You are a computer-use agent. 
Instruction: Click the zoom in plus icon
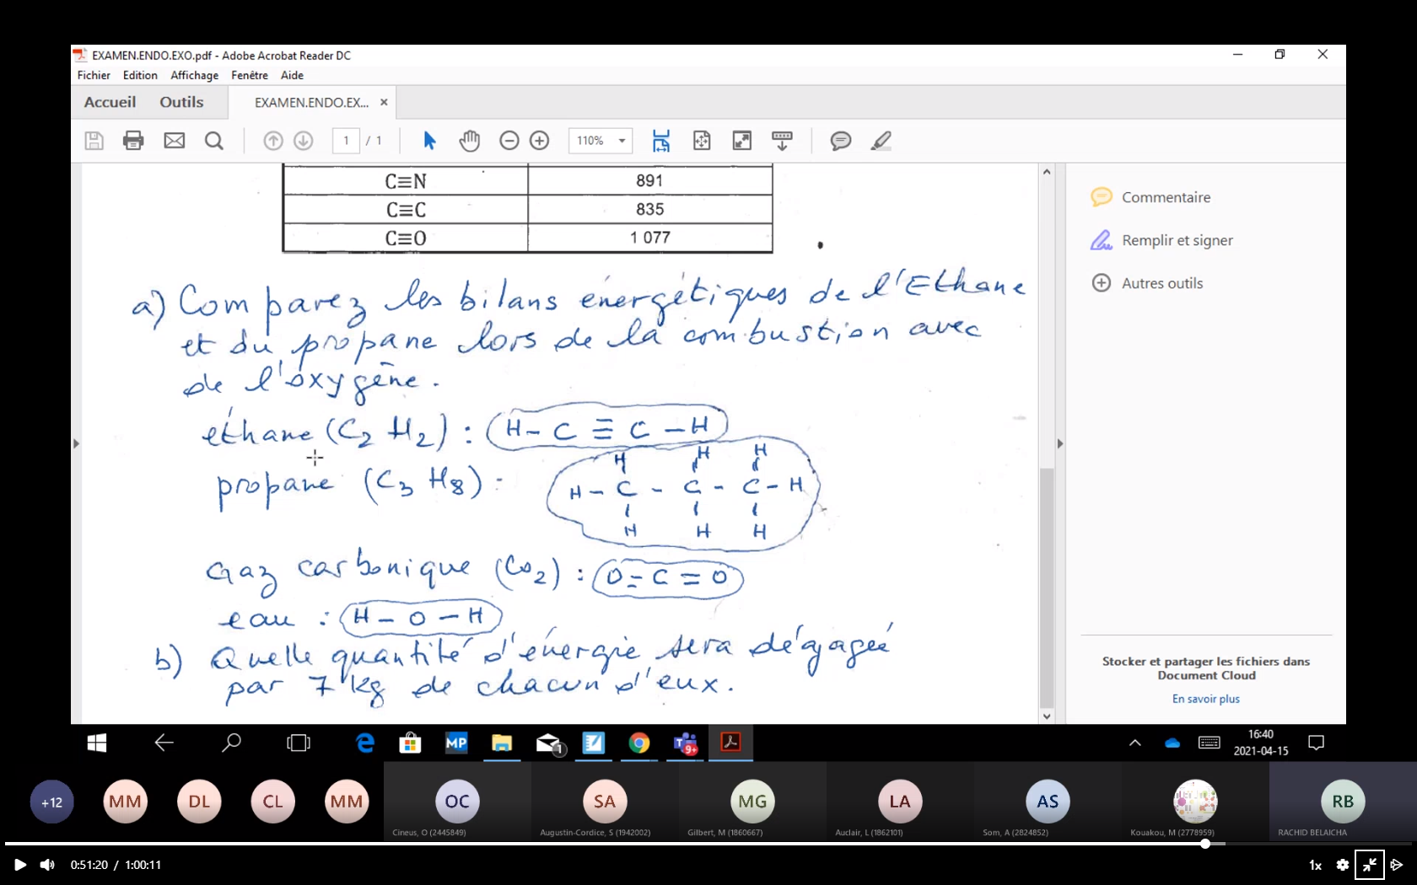coord(539,141)
